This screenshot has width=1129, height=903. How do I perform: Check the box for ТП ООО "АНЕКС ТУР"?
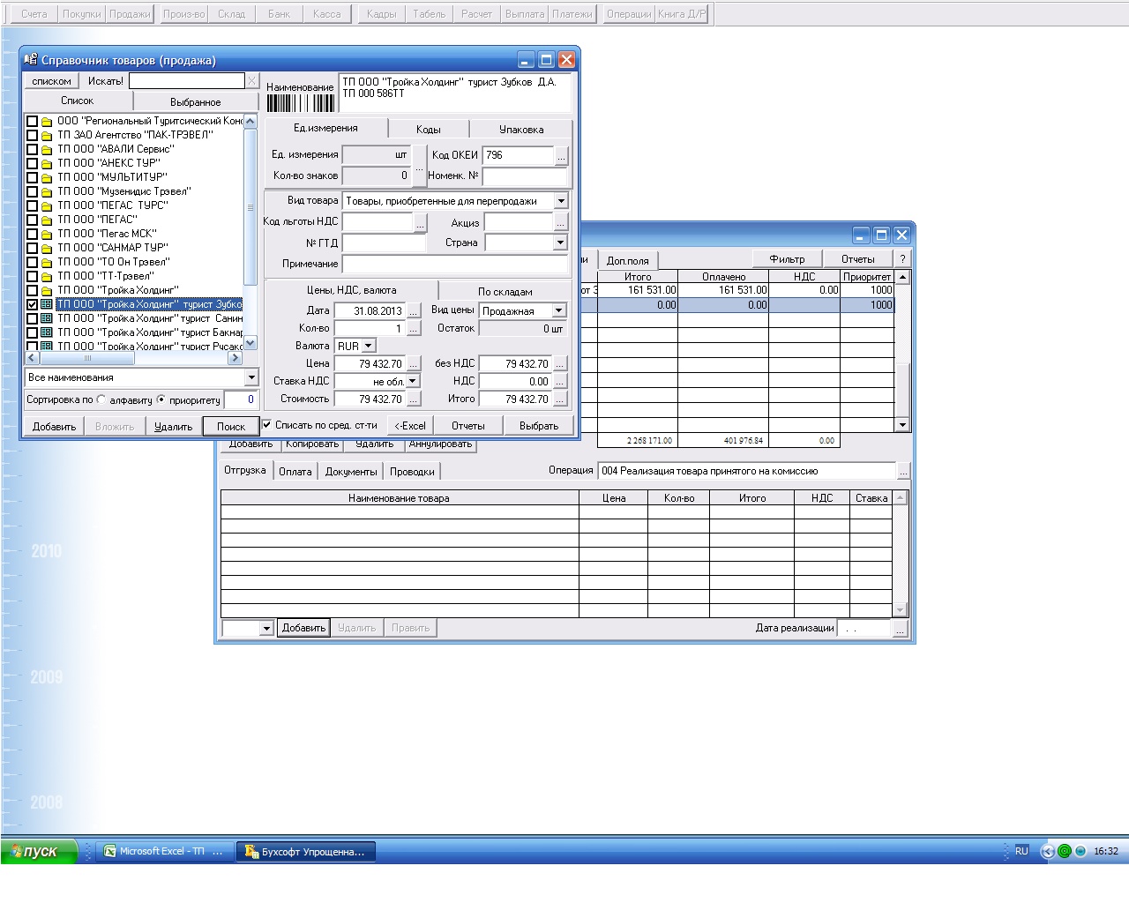pyautogui.click(x=33, y=163)
